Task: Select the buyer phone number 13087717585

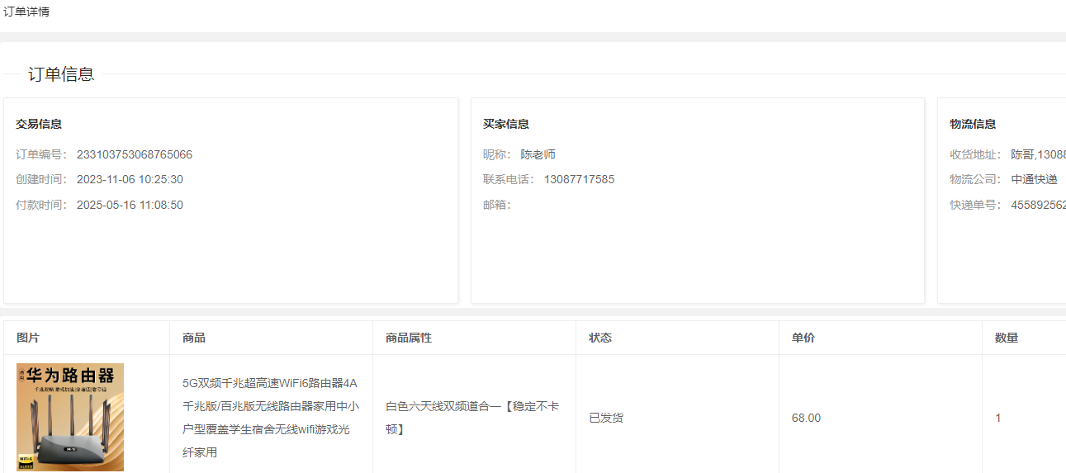Action: (x=579, y=179)
